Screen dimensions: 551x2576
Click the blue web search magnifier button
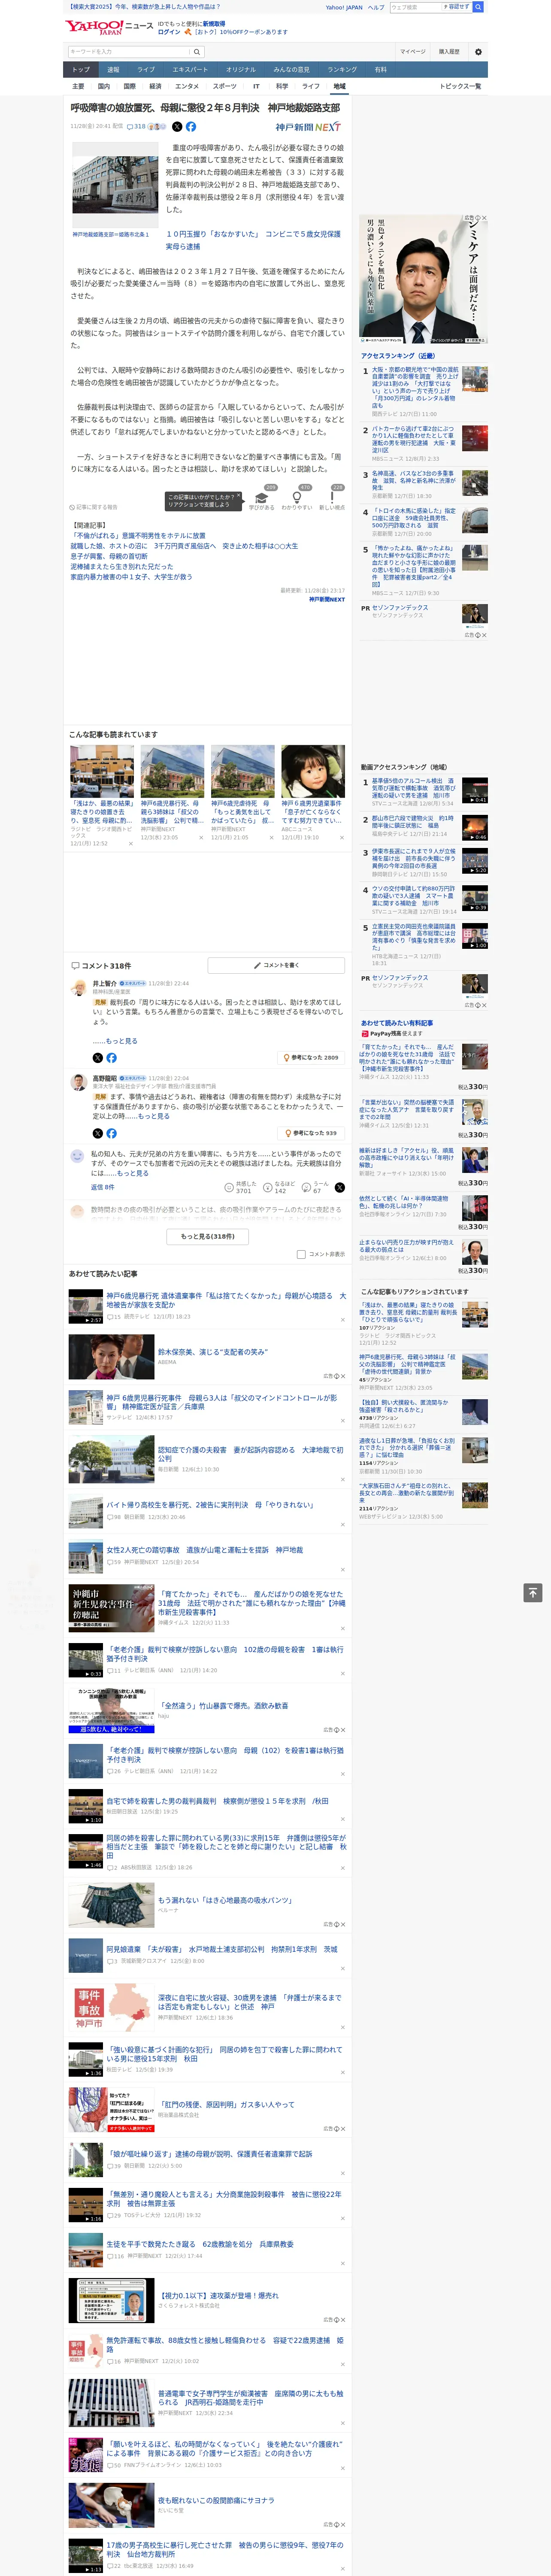point(478,7)
